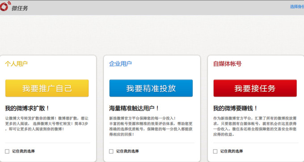The image size is (304, 162).
Task: Check 记住我的选择 under 自媒体帐号
Action: [x=215, y=151]
